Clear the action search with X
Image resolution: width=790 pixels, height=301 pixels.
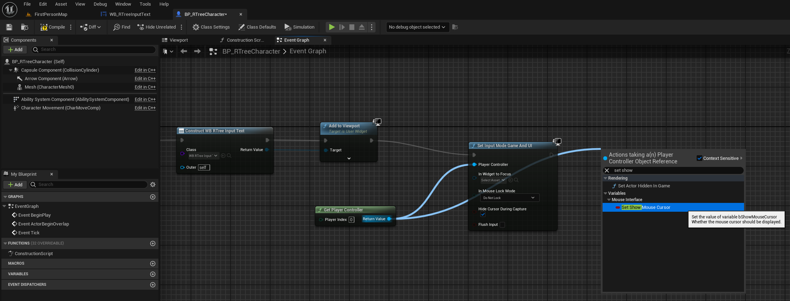(607, 170)
